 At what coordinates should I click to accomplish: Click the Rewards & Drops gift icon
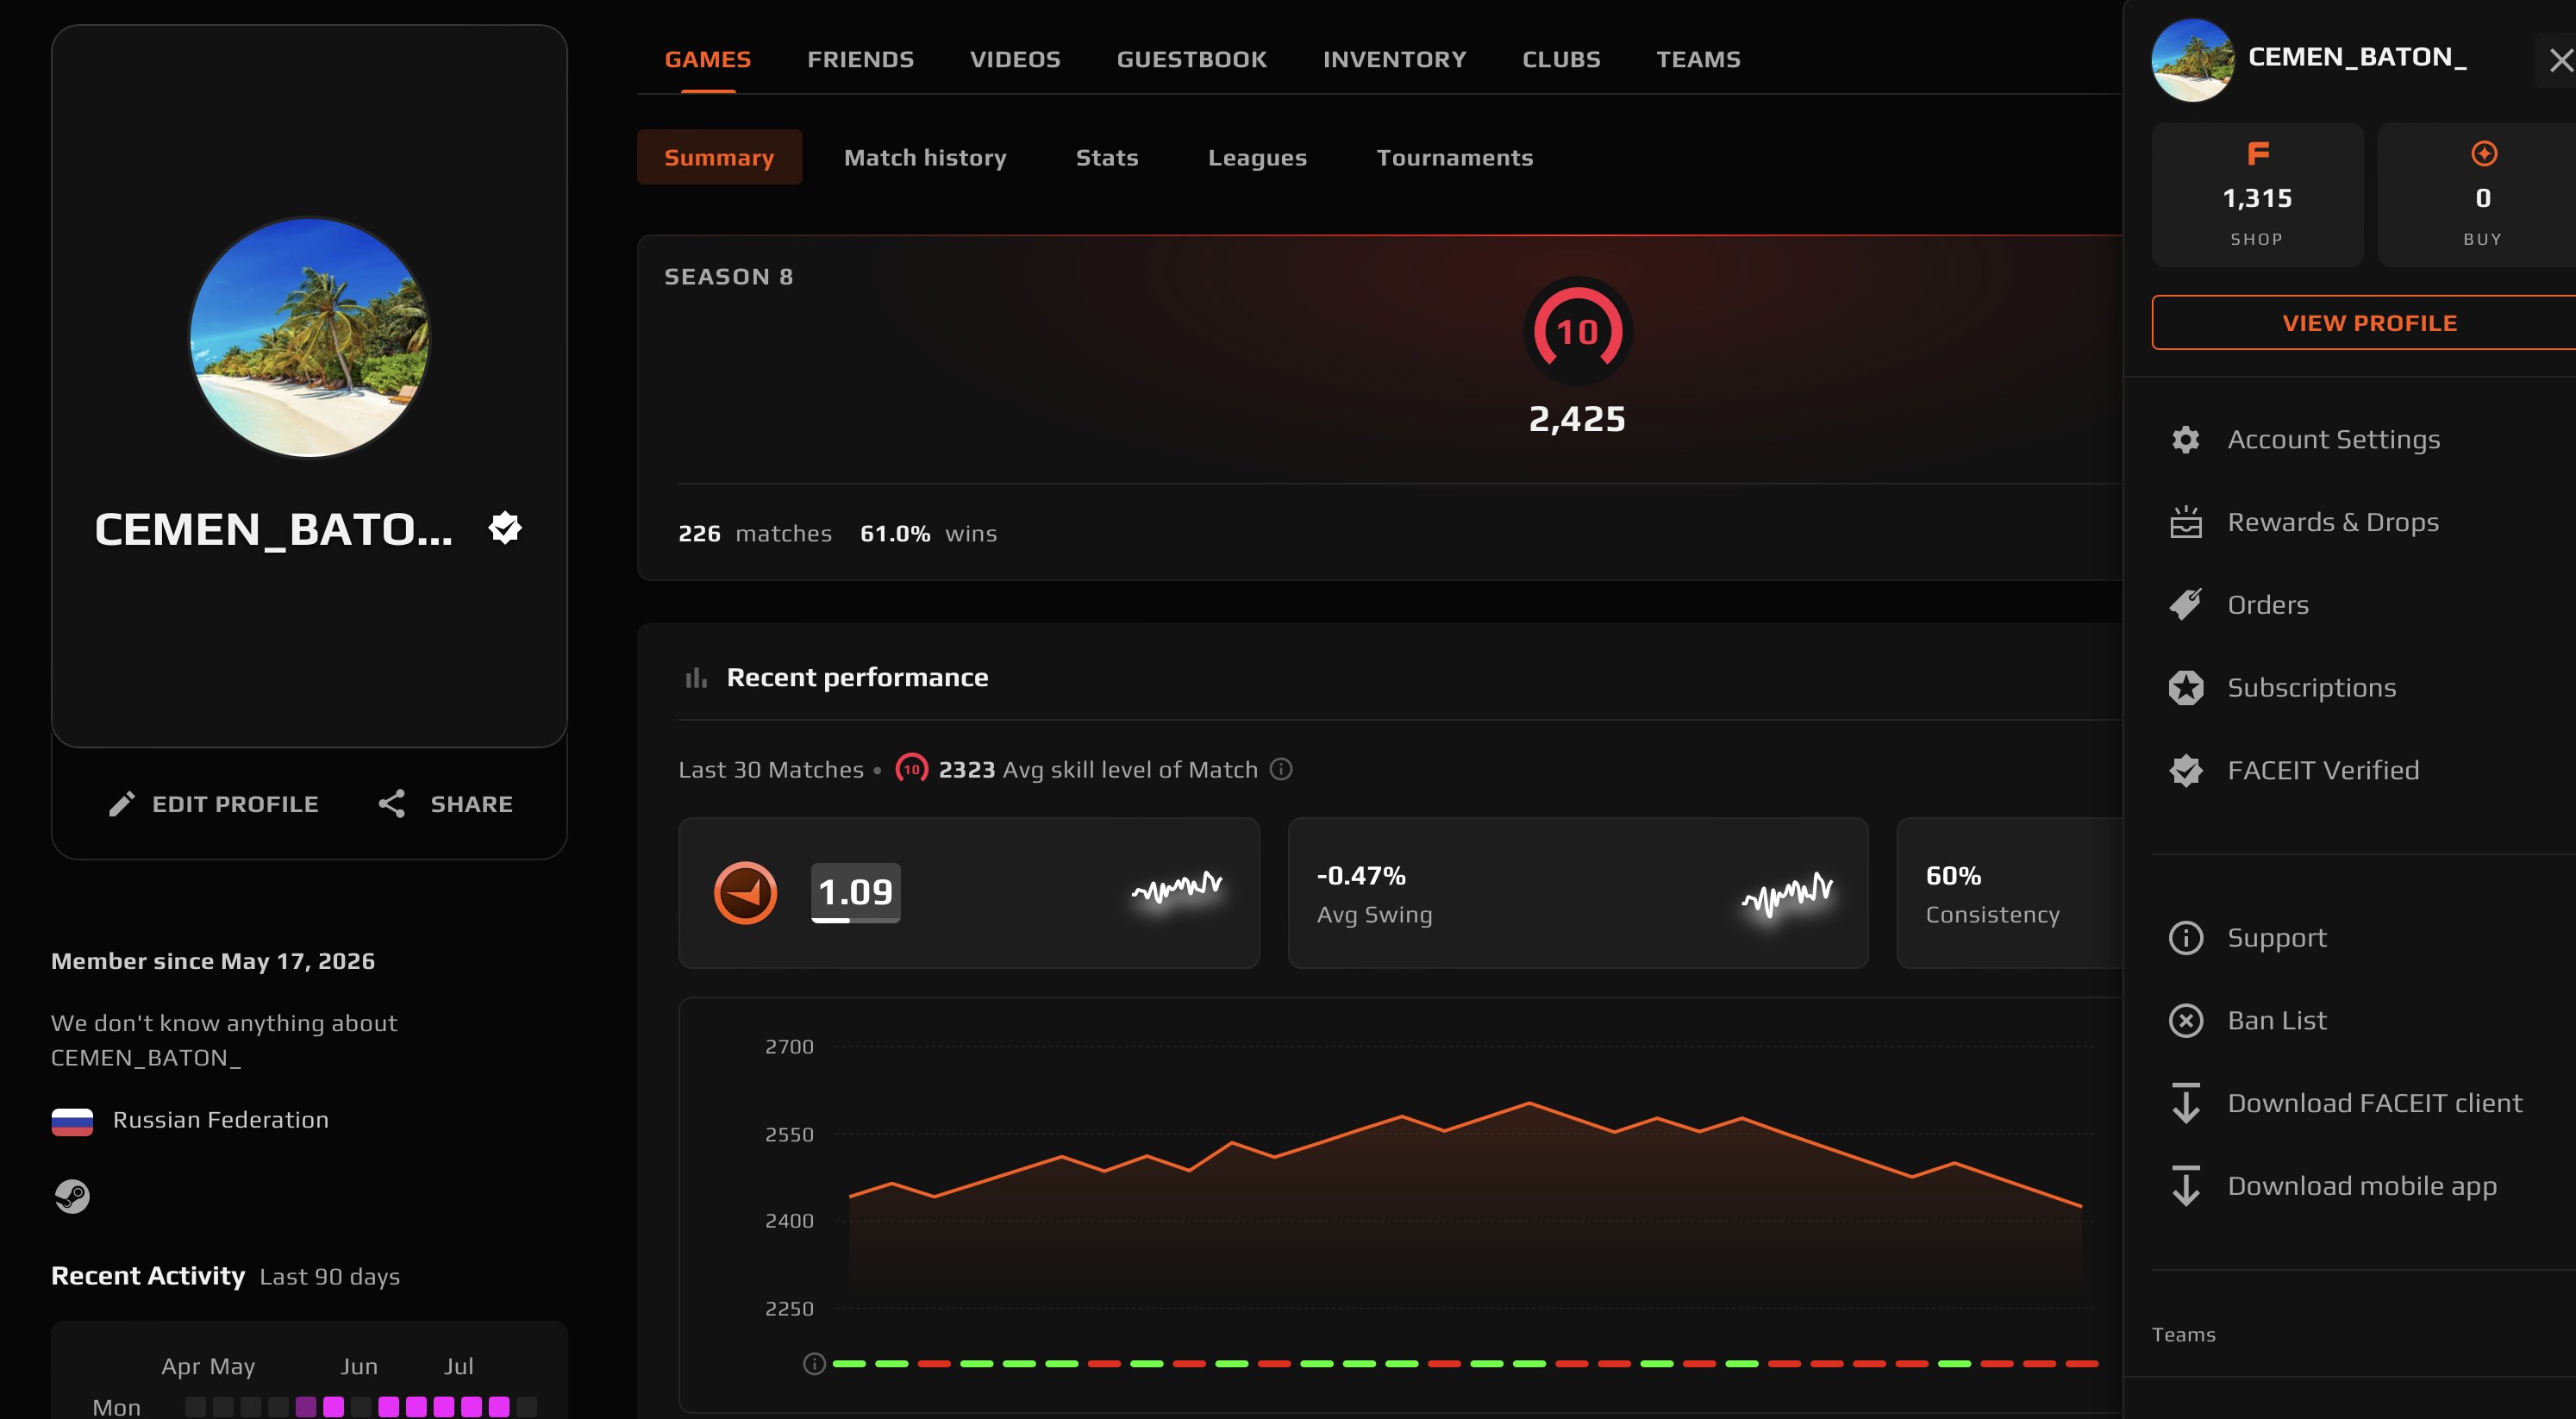(2185, 522)
